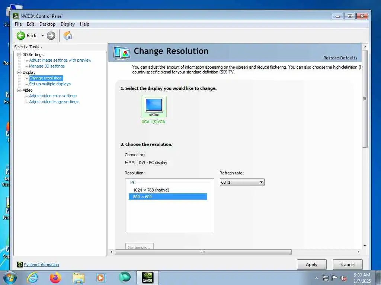Click horizontal scrollbar left arrow
Image resolution: width=381 pixels, height=285 pixels.
coord(111,252)
